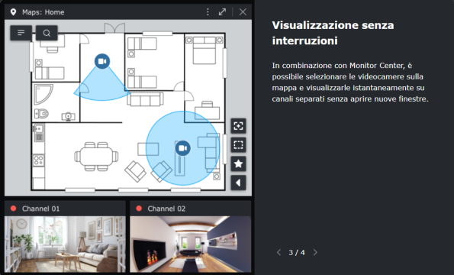Click the focus target tool on map
The height and width of the screenshot is (275, 454).
pyautogui.click(x=238, y=126)
